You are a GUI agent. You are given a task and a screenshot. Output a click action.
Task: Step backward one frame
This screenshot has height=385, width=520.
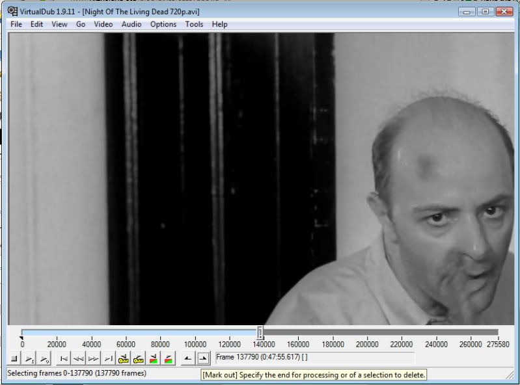click(79, 358)
